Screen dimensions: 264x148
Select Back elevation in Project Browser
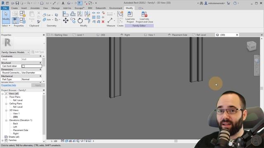tap(16, 124)
